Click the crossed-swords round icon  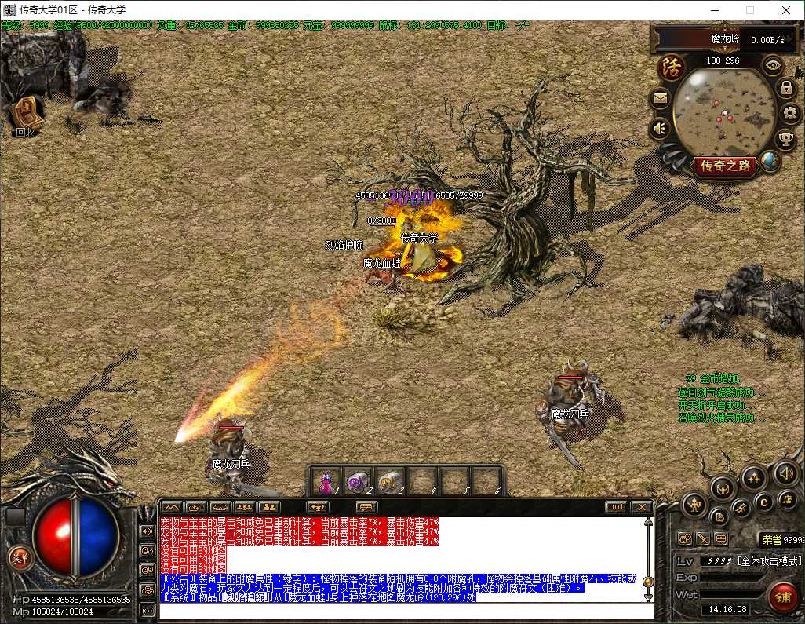[741, 509]
